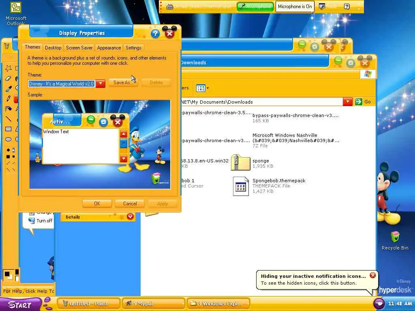
Task: Switch to untitled - Paint taskbar button
Action: click(88, 303)
